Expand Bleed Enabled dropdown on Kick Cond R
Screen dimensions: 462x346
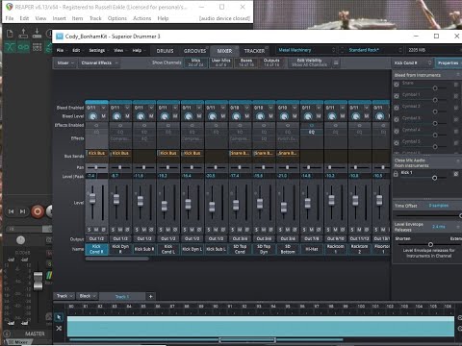coord(103,108)
